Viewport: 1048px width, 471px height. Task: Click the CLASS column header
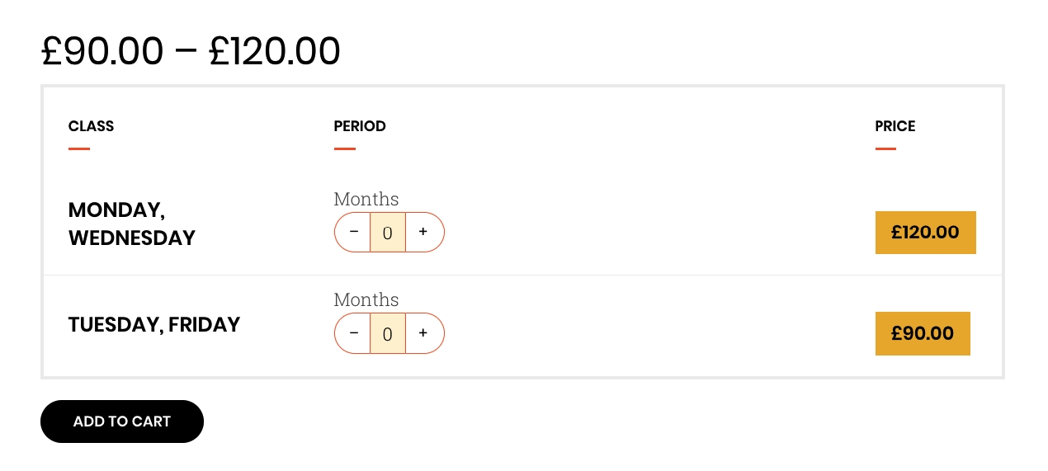pyautogui.click(x=91, y=126)
